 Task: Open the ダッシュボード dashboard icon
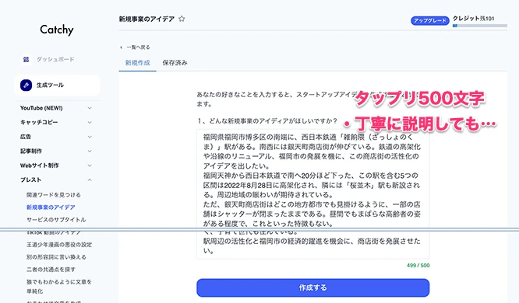point(26,59)
